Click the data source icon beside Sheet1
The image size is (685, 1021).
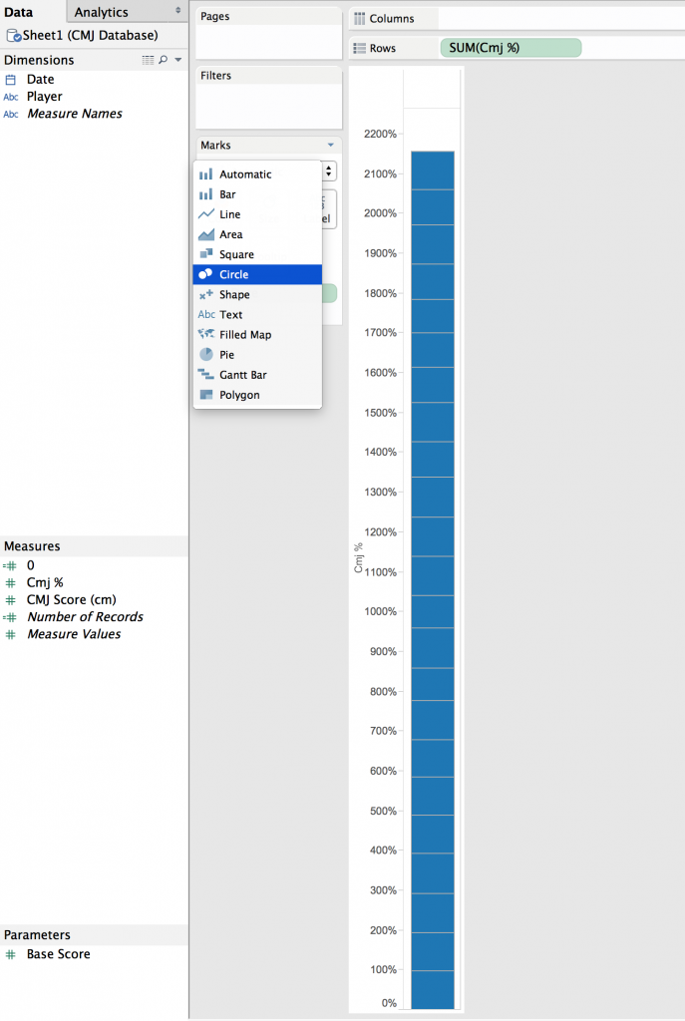point(13,36)
